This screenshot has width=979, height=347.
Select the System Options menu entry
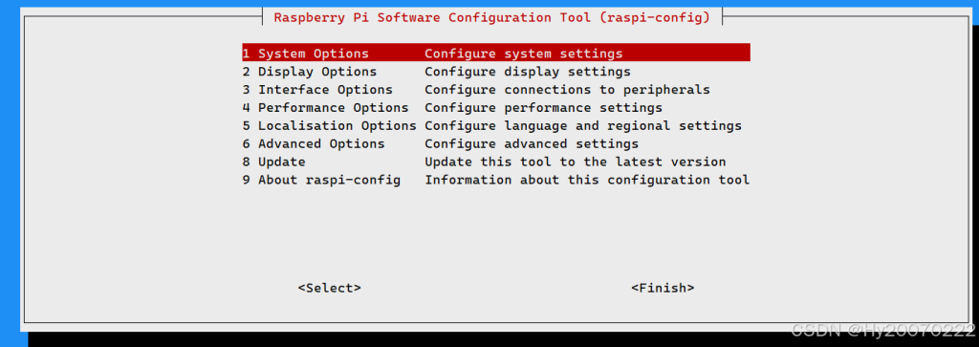(496, 53)
